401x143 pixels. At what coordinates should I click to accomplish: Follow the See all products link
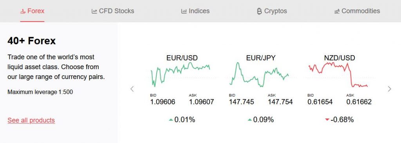pos(31,120)
